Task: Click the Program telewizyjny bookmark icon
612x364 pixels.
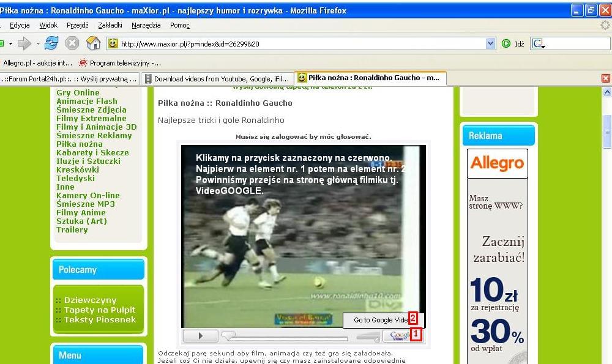Action: click(83, 62)
